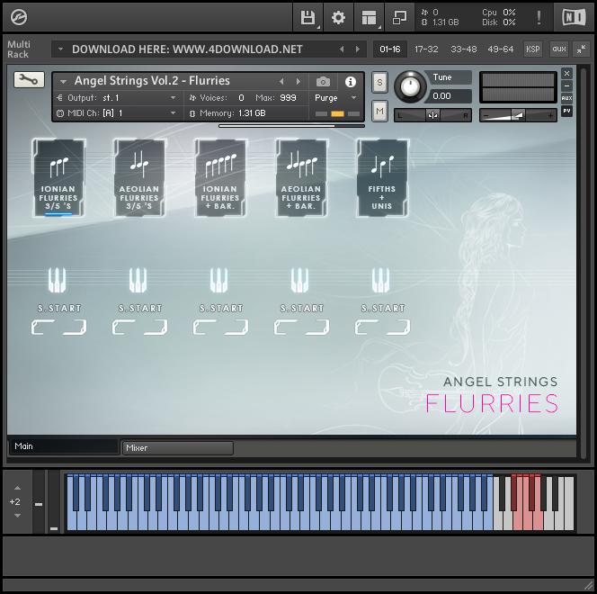The height and width of the screenshot is (594, 597).
Task: Click keyboard icon under Fifths + Unis
Action: pyautogui.click(x=380, y=280)
